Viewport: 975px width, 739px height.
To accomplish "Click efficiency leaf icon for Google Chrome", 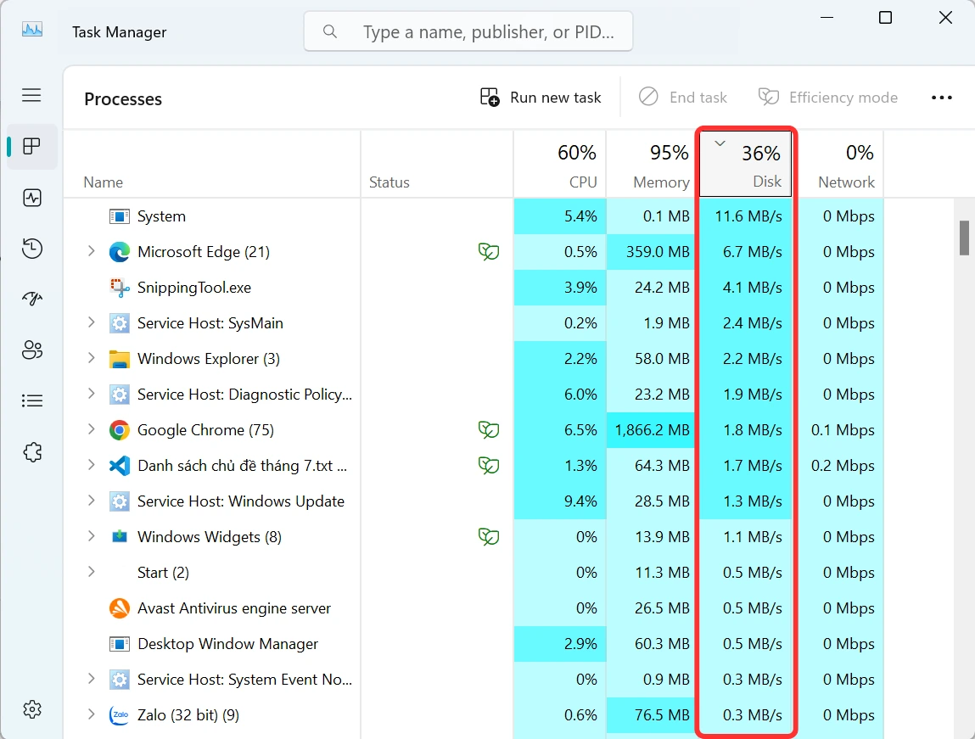I will point(489,430).
